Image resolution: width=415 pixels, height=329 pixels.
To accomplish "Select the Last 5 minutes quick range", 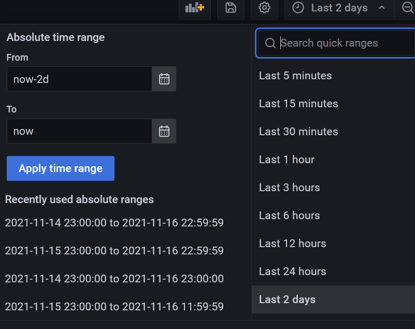I will [x=295, y=76].
